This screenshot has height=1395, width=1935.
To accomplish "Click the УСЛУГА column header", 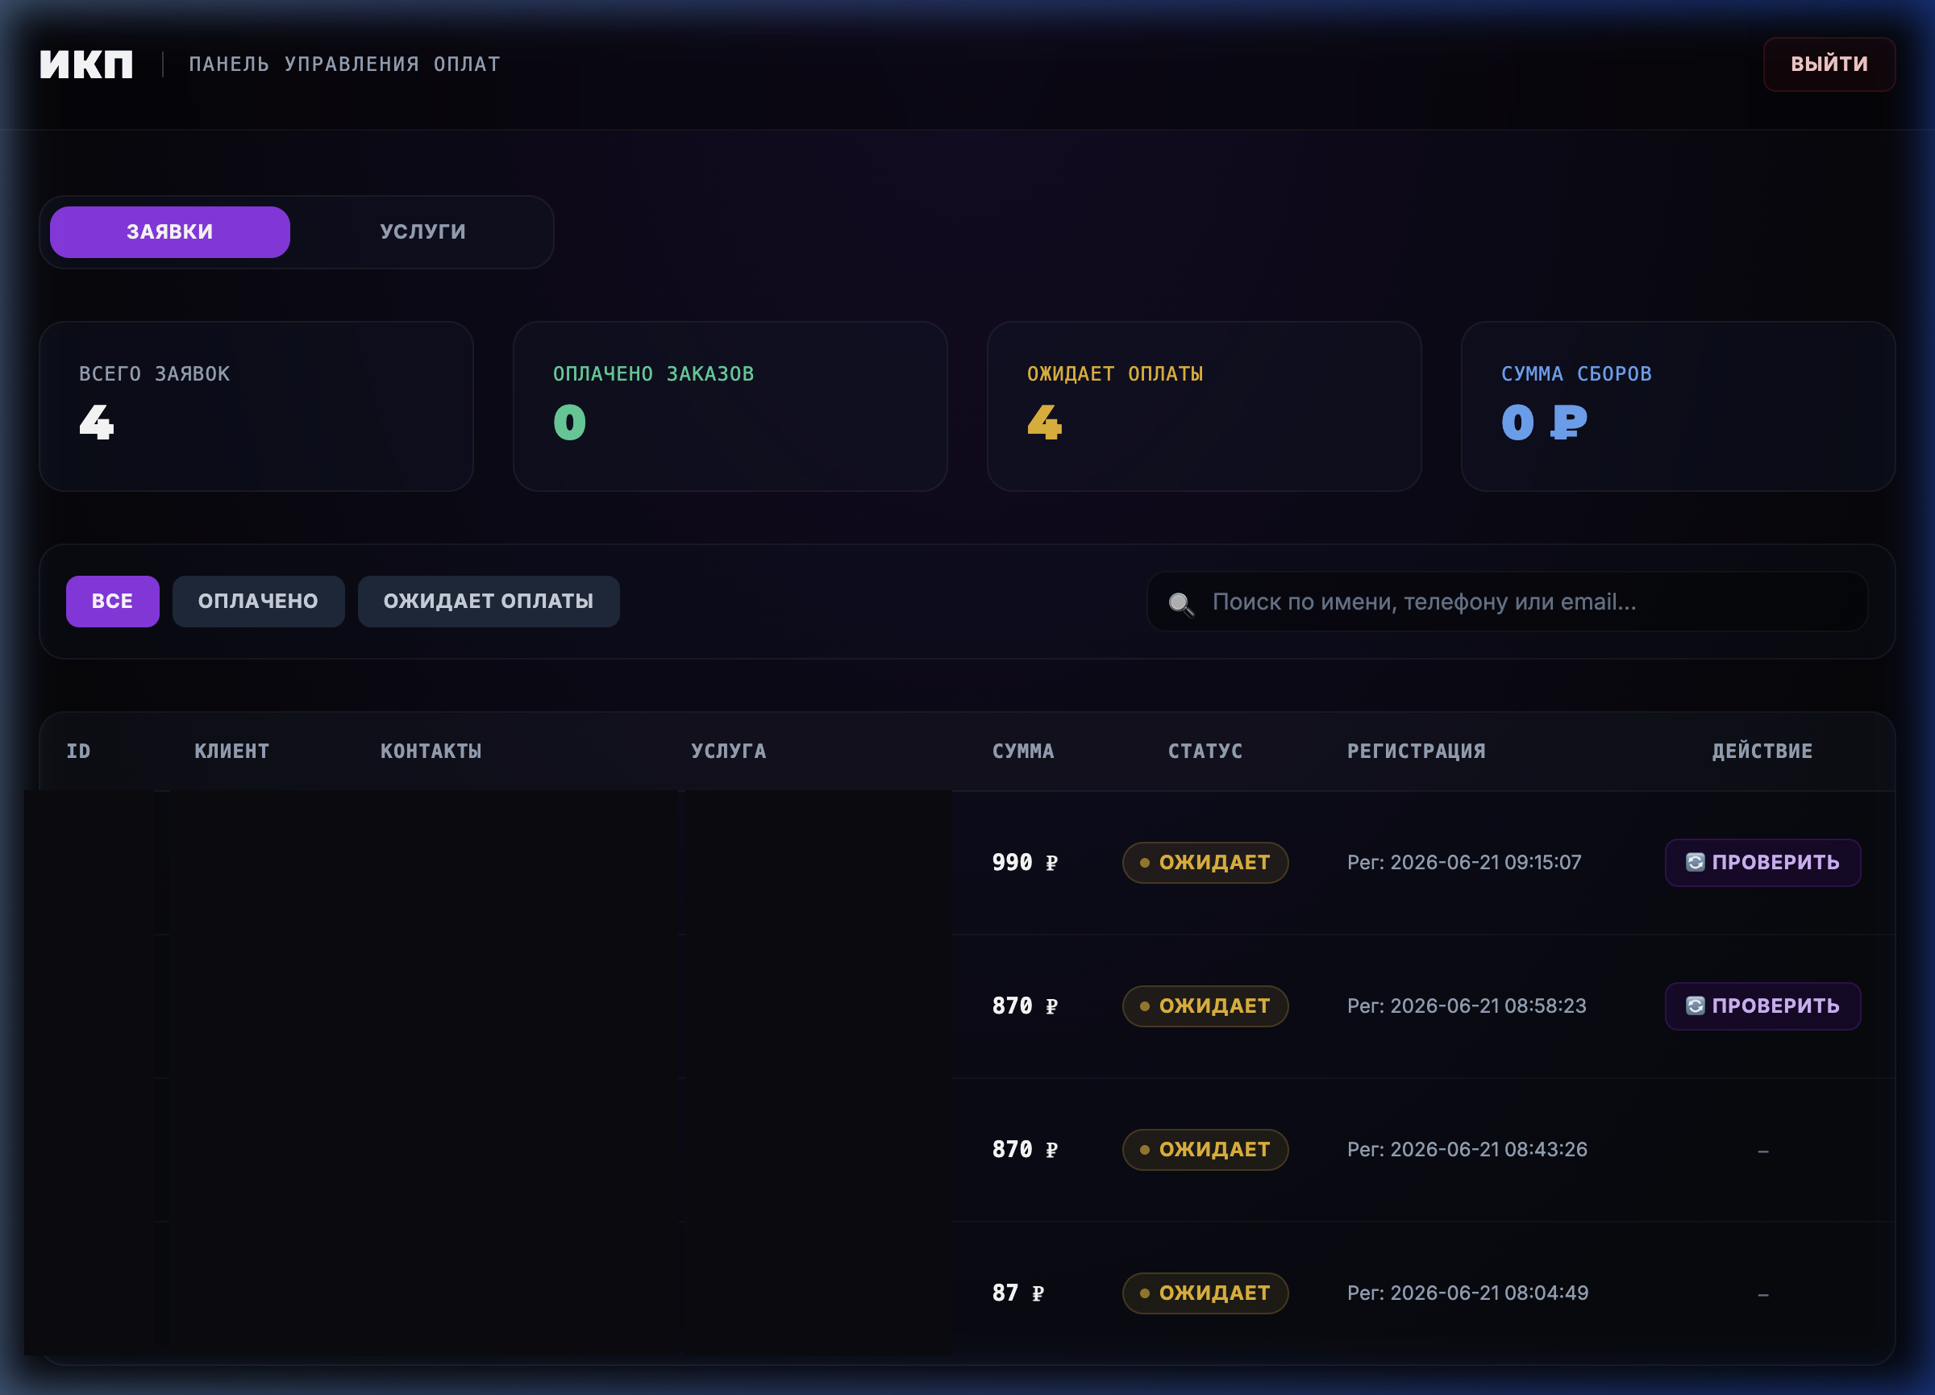I will click(x=729, y=751).
